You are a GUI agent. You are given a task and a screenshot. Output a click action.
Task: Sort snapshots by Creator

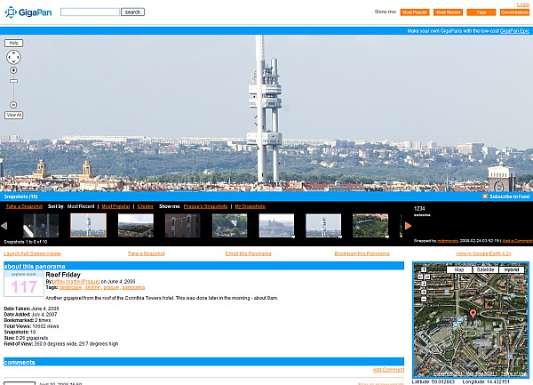point(145,206)
